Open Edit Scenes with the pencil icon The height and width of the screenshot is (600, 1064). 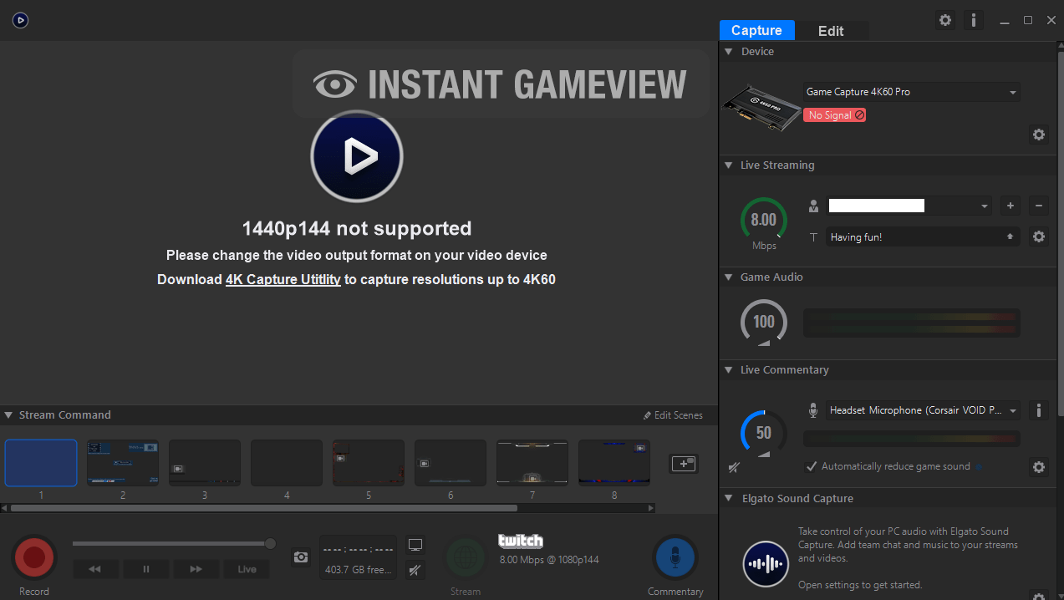[673, 414]
